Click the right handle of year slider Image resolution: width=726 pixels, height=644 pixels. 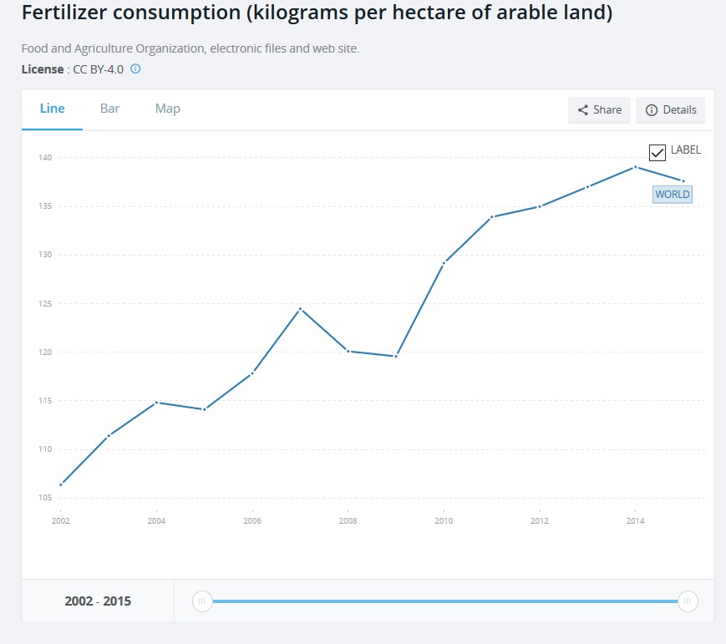pos(687,601)
